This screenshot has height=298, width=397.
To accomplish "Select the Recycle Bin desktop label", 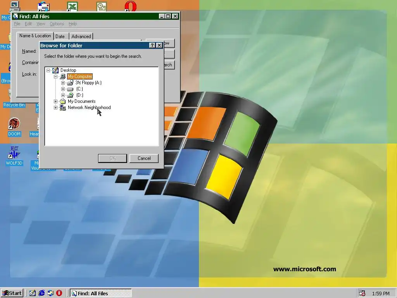I will click(14, 105).
